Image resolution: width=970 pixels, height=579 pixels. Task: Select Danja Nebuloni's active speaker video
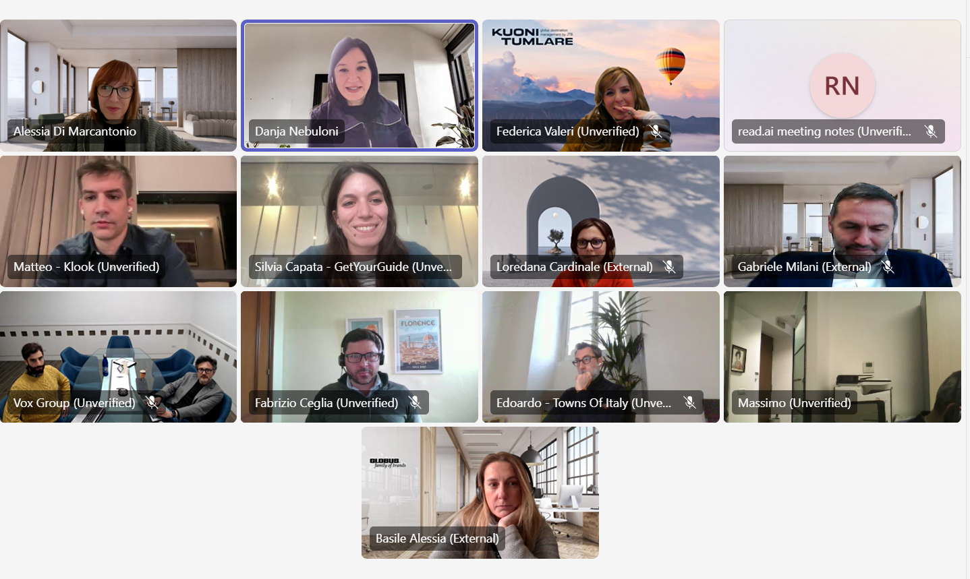[x=360, y=86]
